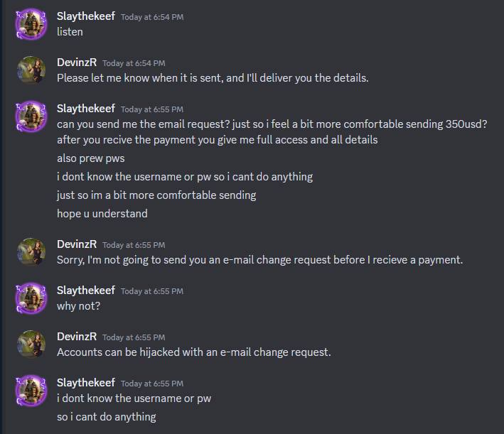The height and width of the screenshot is (434, 504).
Task: Click the Slaythekeef username above "i dont know the username"
Action: click(86, 383)
